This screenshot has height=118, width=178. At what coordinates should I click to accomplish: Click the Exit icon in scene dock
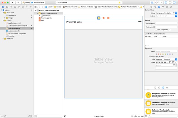tap(108, 18)
